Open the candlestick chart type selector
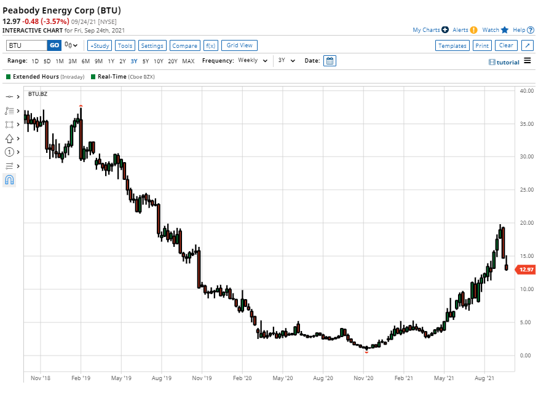 (71, 45)
